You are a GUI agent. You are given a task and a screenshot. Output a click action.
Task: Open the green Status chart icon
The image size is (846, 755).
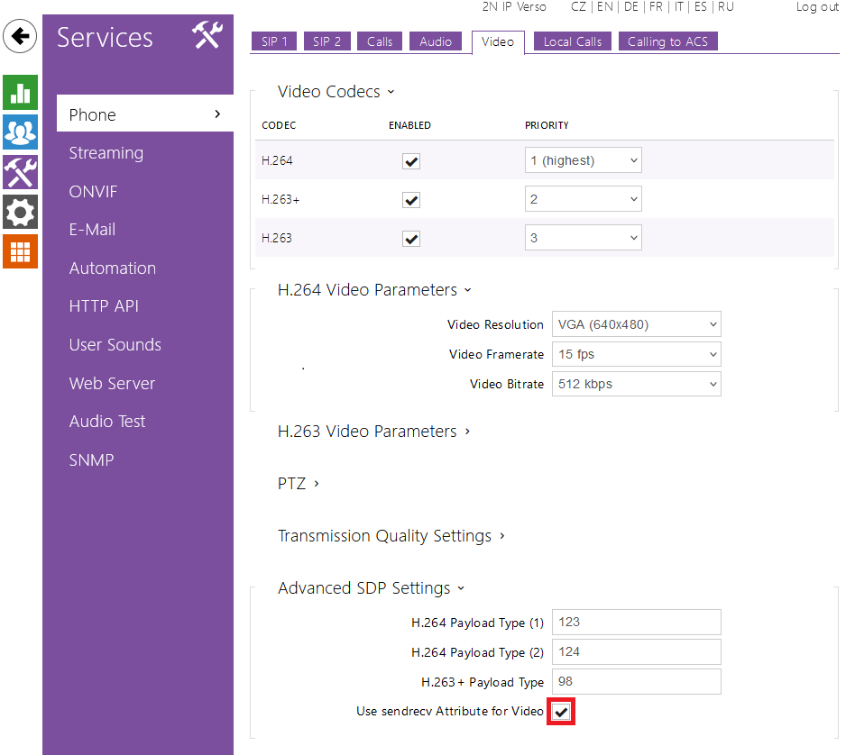point(20,93)
